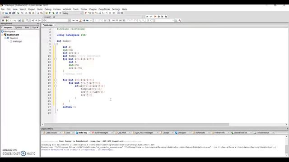Screen dimensions: 289x162
Task: Click the Abort build icon
Action: (61, 13)
